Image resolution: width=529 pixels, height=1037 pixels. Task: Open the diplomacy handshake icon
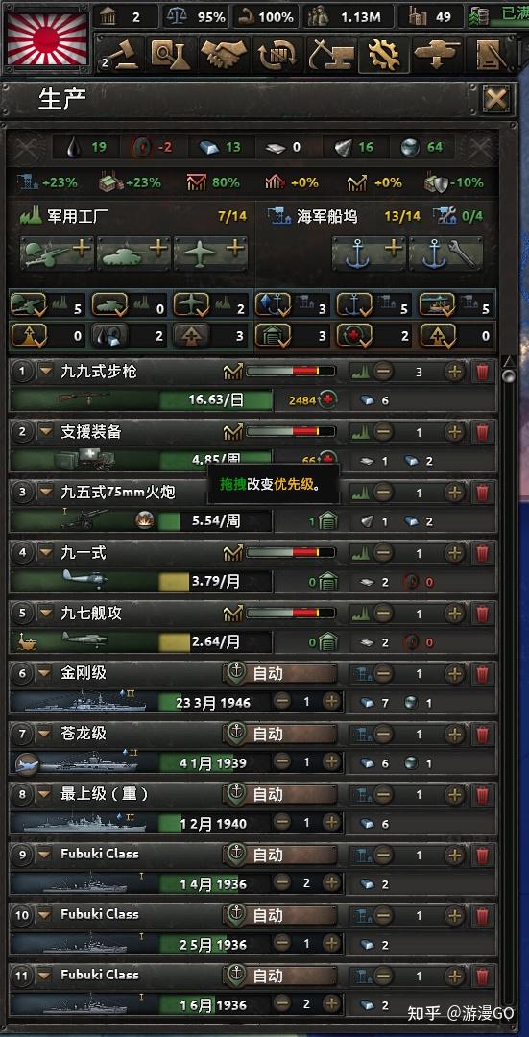coord(224,55)
